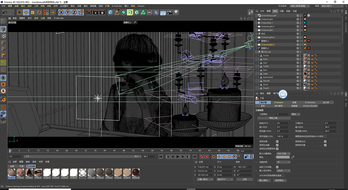Switch to the Octane Render tab
Image resolution: width=348 pixels, height=190 pixels.
point(310,106)
